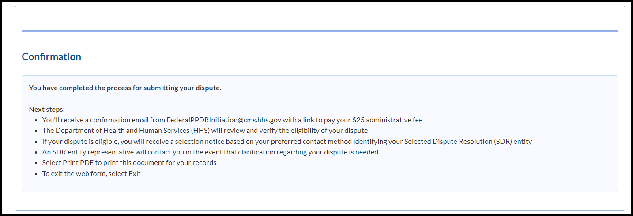Image resolution: width=633 pixels, height=216 pixels.
Task: Click the Confirmation heading
Action: (51, 57)
